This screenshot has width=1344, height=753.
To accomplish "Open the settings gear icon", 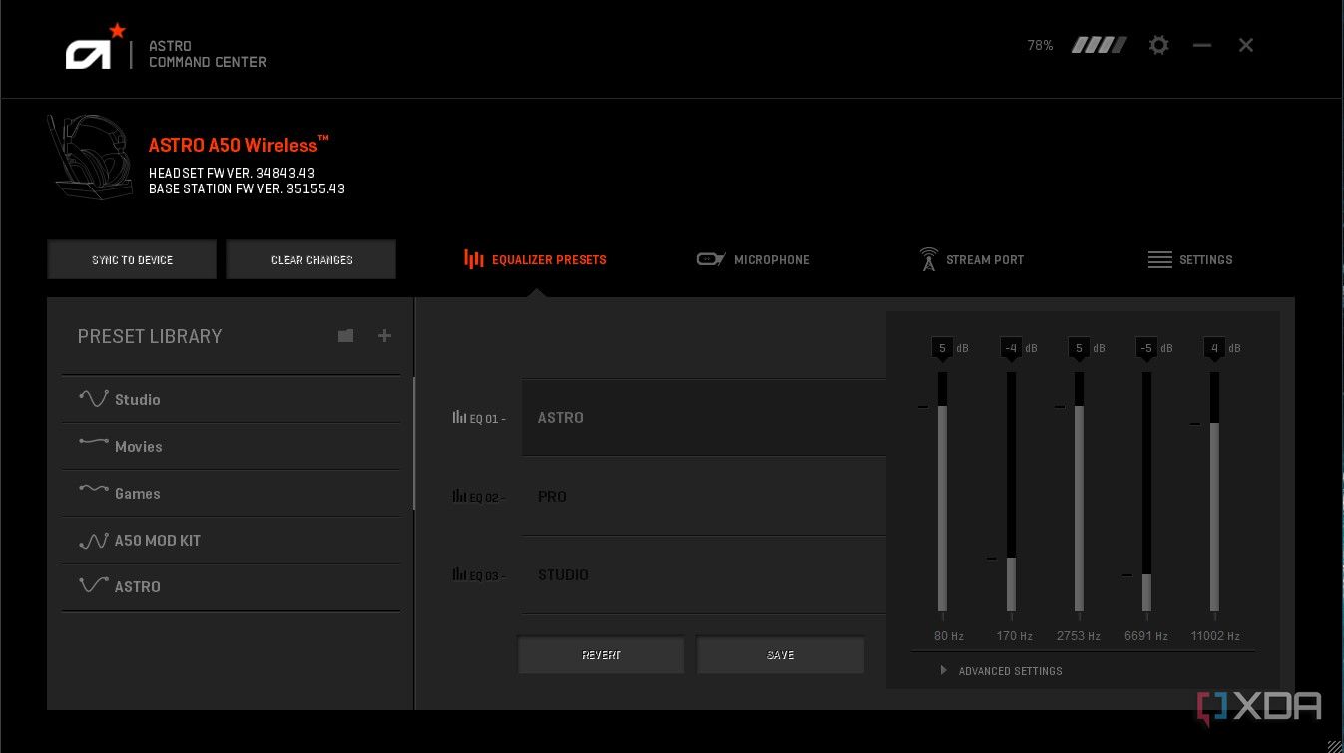I will click(1158, 45).
